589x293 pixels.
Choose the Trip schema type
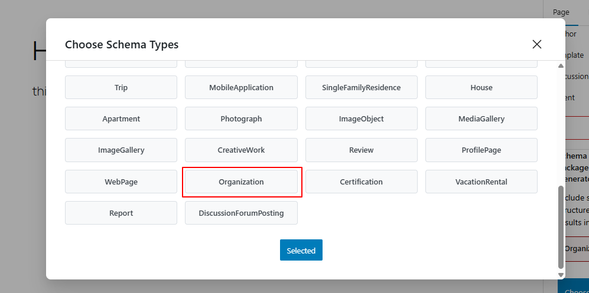pyautogui.click(x=121, y=87)
